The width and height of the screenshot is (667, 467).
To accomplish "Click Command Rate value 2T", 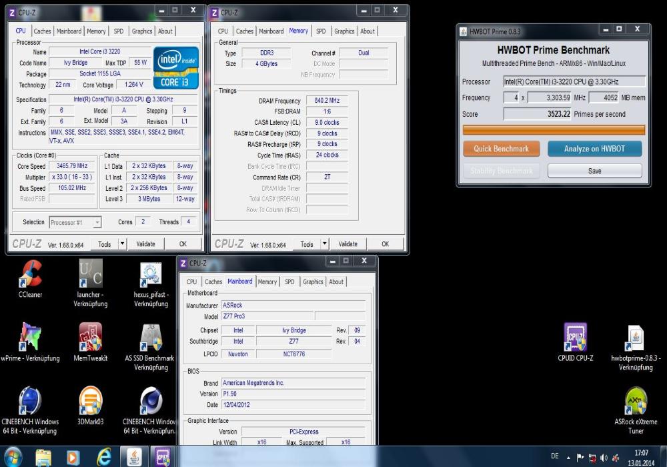I will (327, 177).
